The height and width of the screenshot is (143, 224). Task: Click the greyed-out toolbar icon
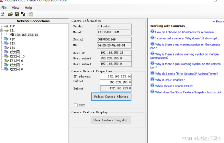31,14
